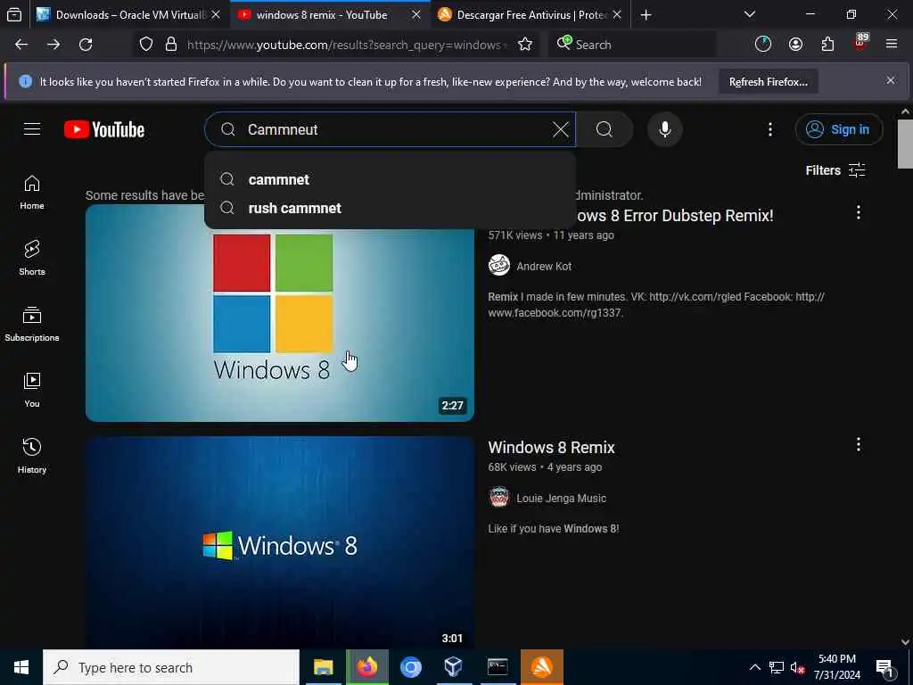913x685 pixels.
Task: Open the Firefox hamburger application menu
Action: [892, 45]
